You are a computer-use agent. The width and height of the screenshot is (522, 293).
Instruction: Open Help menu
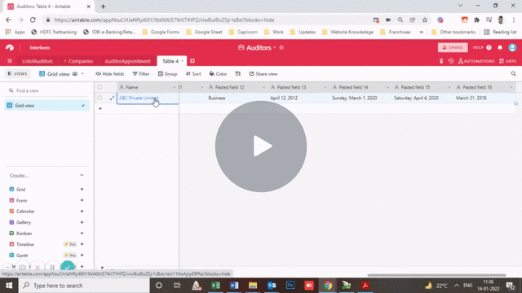coord(482,48)
